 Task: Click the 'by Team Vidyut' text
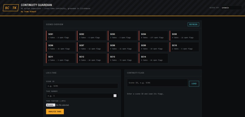pos(29,11)
